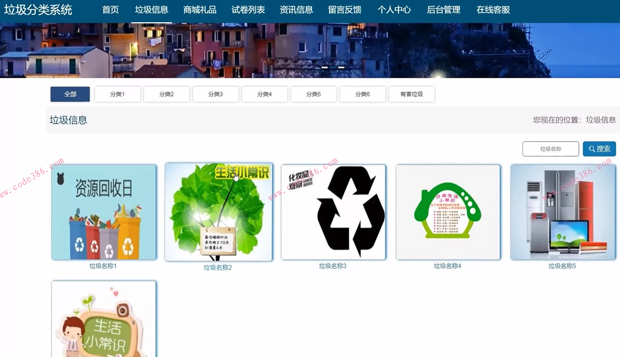620x357 pixels.
Task: Click the 垃圾名称 search input field
Action: tap(550, 149)
